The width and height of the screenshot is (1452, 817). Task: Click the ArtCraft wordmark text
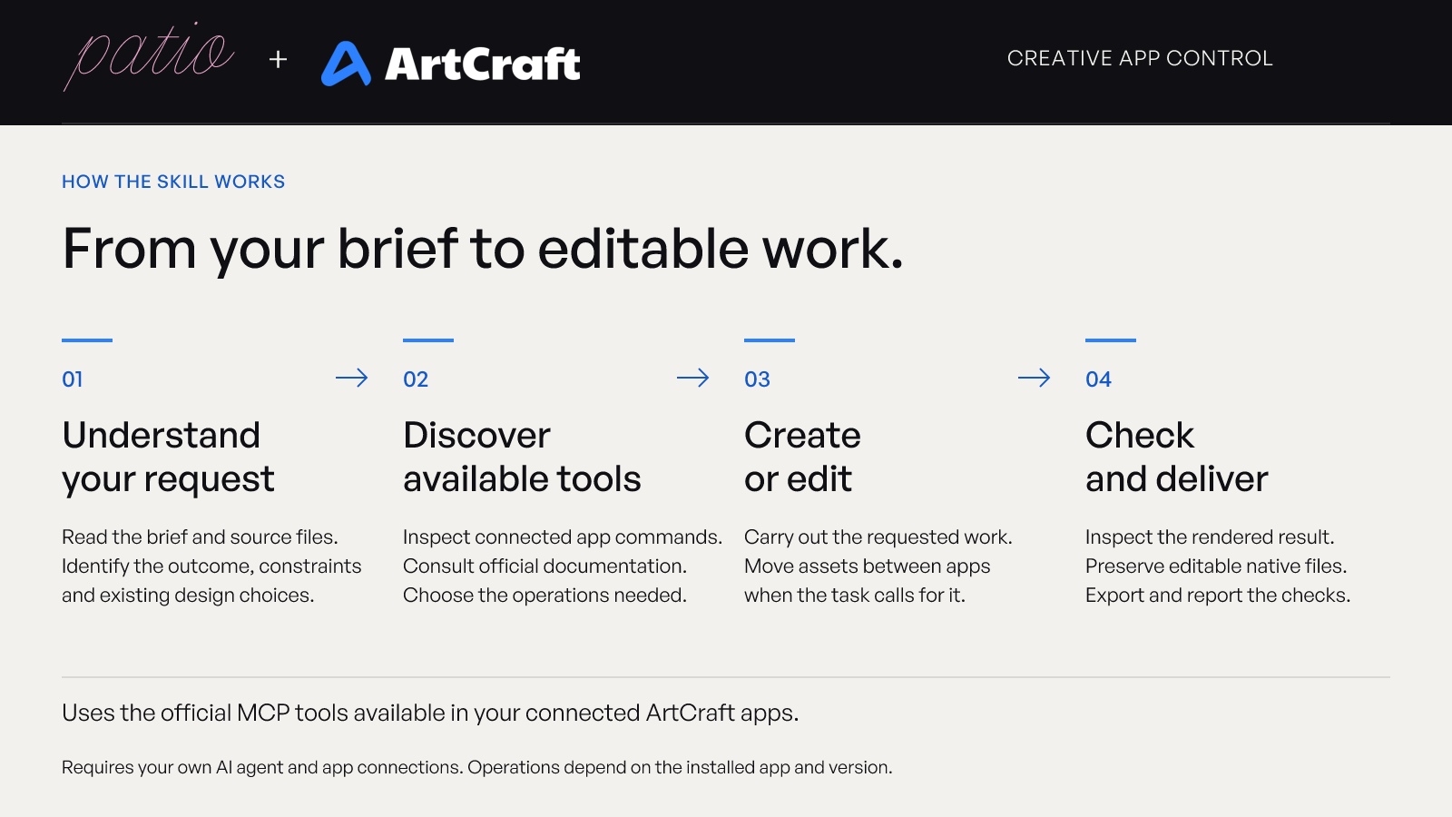[x=483, y=64]
